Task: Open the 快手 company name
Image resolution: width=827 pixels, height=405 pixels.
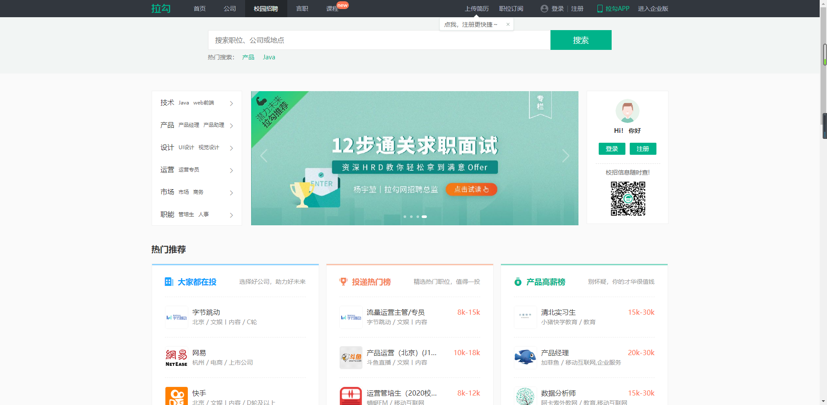Action: [x=199, y=393]
